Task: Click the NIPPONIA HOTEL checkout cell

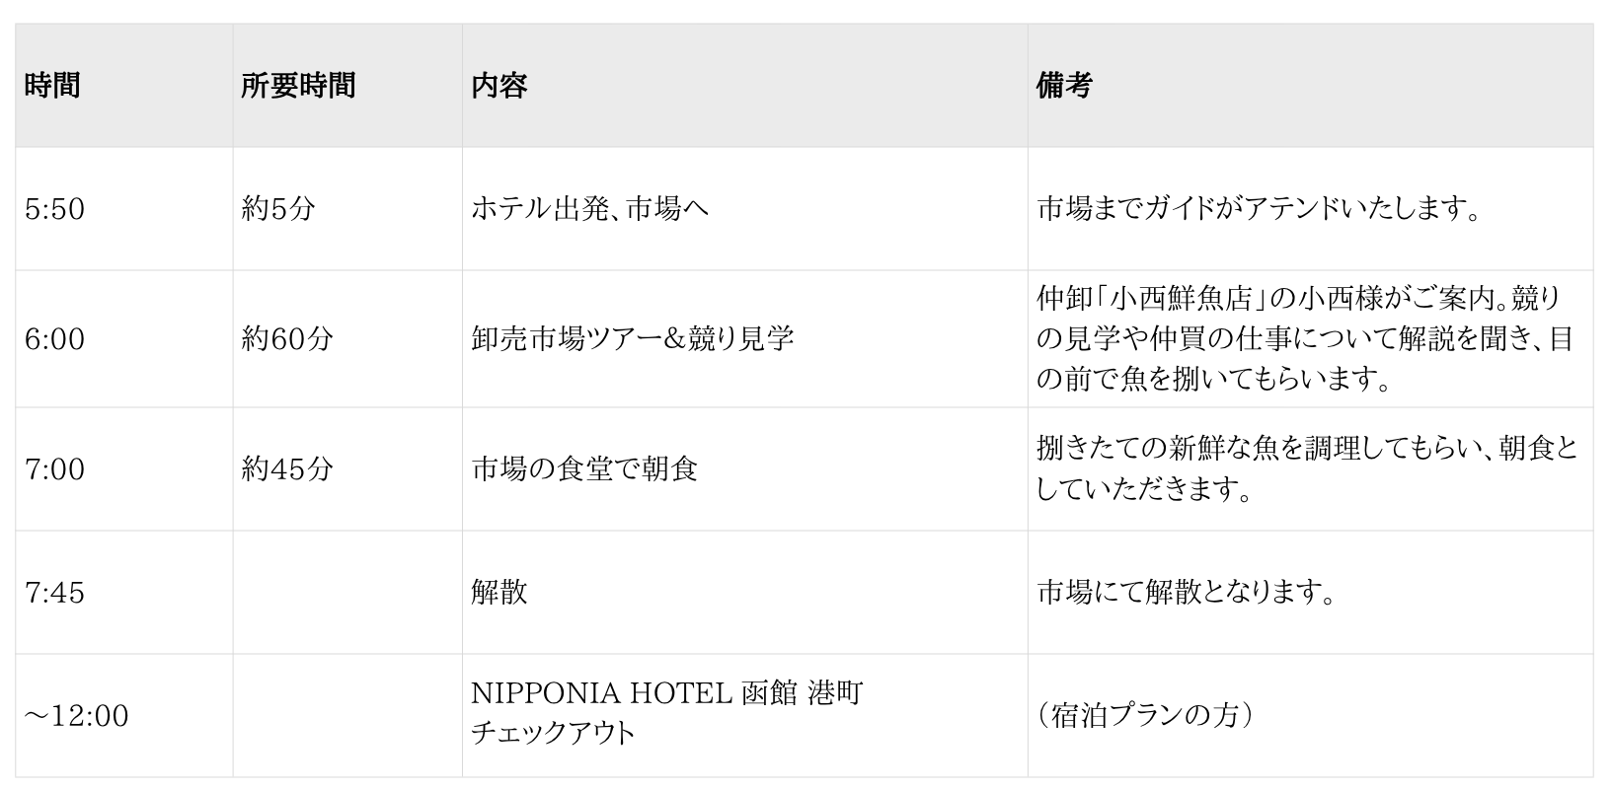Action: 667,714
